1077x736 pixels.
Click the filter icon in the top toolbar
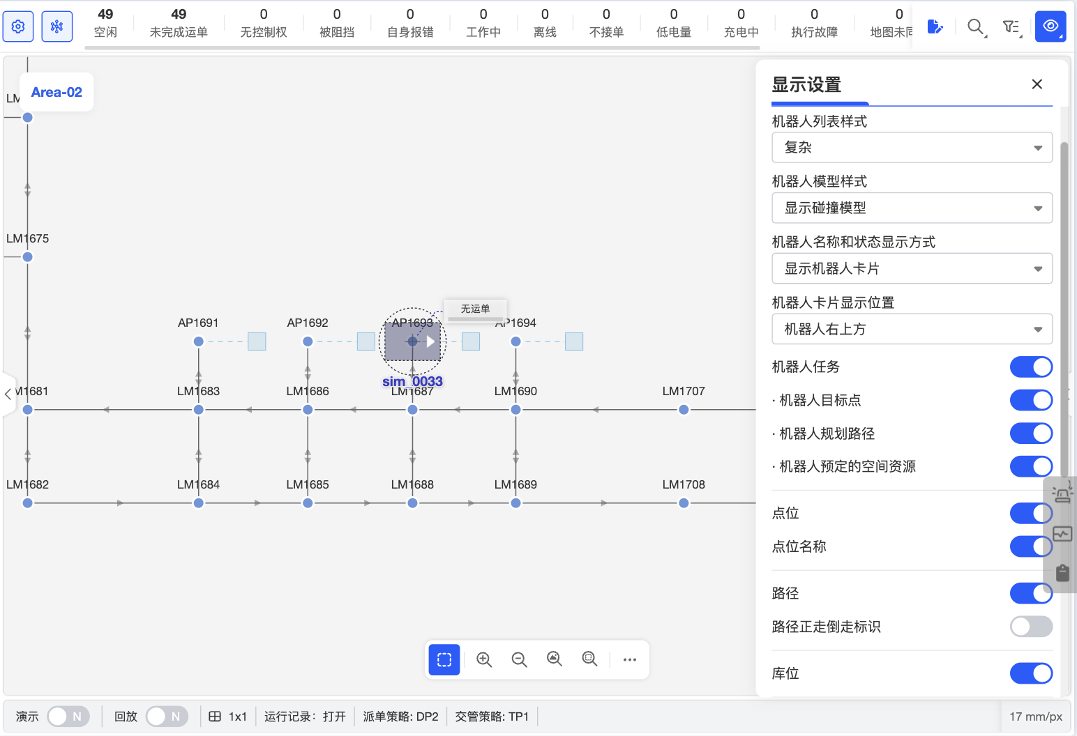pyautogui.click(x=1012, y=26)
